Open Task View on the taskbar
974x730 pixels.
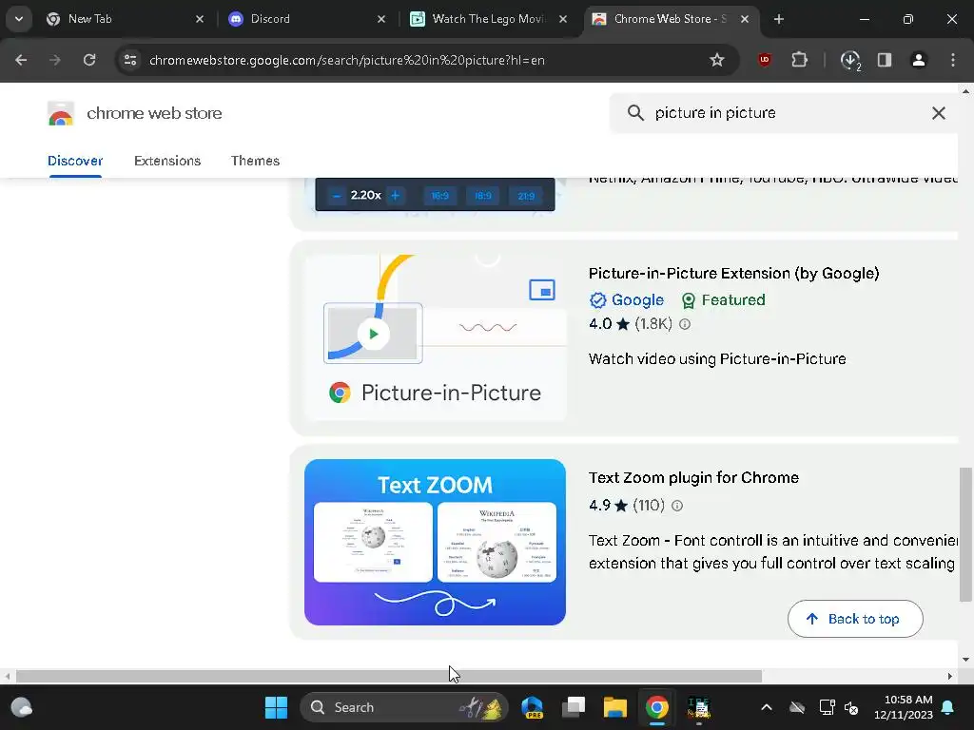(x=574, y=707)
